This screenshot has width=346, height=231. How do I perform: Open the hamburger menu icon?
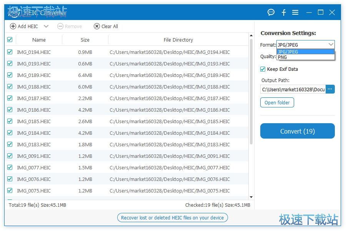click(x=295, y=12)
